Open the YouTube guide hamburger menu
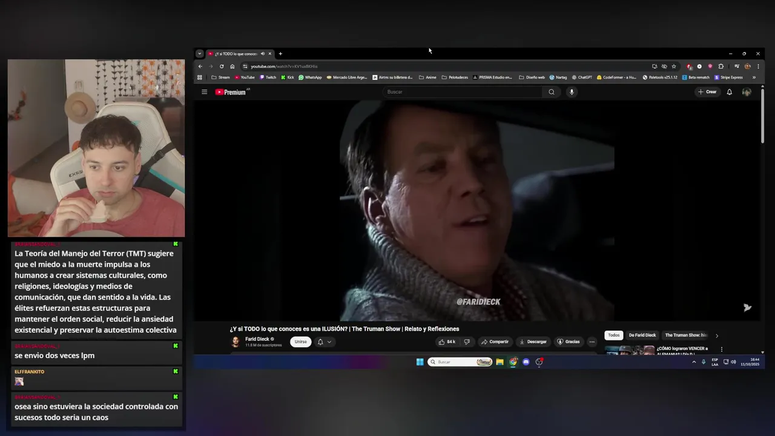 click(204, 92)
